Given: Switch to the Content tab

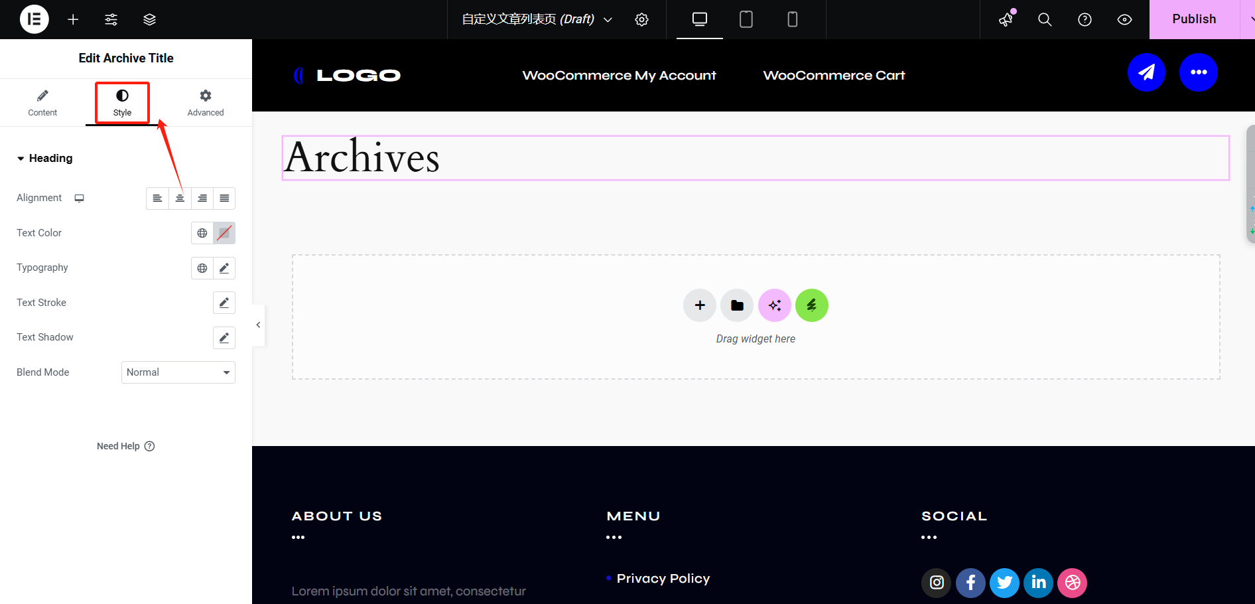Looking at the screenshot, I should tap(42, 103).
